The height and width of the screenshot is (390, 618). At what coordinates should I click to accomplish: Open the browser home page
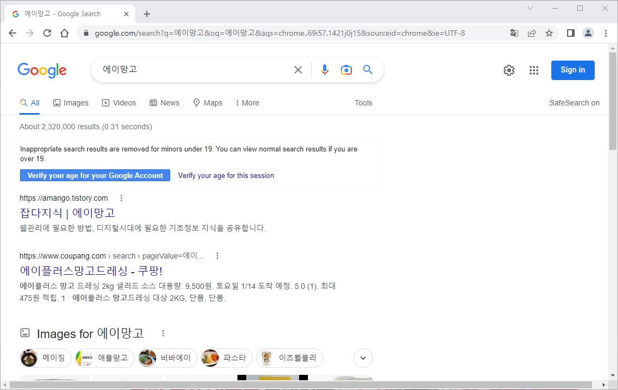(x=65, y=33)
